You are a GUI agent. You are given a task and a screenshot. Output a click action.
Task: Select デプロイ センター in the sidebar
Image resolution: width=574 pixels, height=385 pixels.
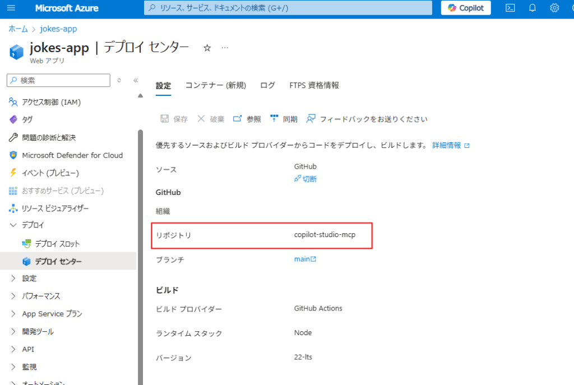pyautogui.click(x=68, y=261)
